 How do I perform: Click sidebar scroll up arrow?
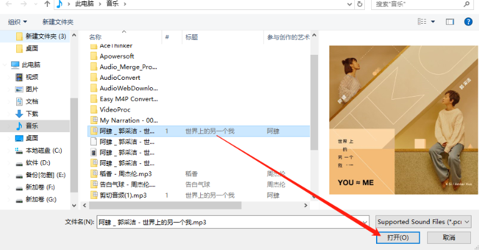click(x=74, y=35)
